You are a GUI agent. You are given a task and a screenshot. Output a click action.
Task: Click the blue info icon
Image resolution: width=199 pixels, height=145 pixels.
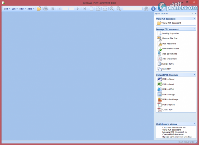(153, 9)
